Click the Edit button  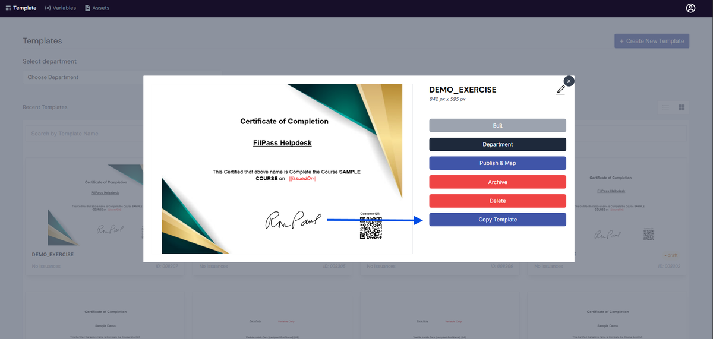tap(497, 126)
